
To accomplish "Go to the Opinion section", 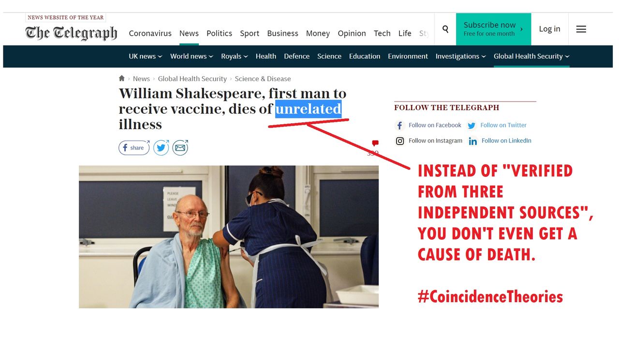I will (352, 33).
